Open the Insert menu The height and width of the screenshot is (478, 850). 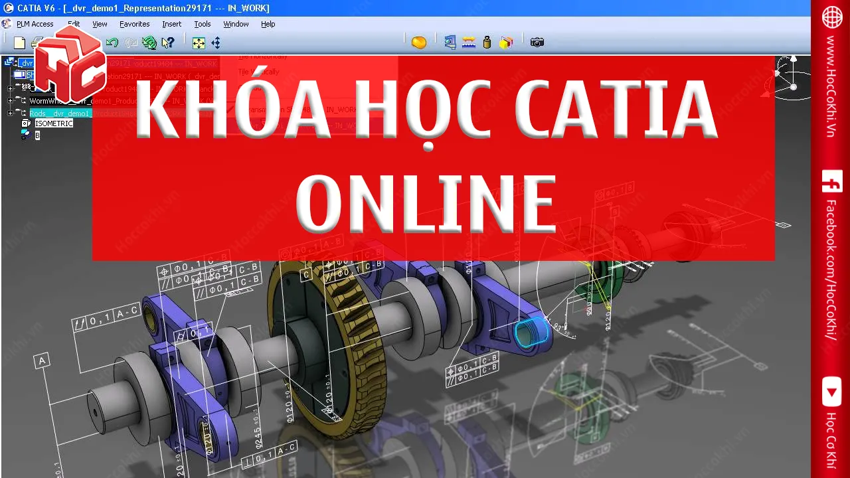(x=171, y=24)
